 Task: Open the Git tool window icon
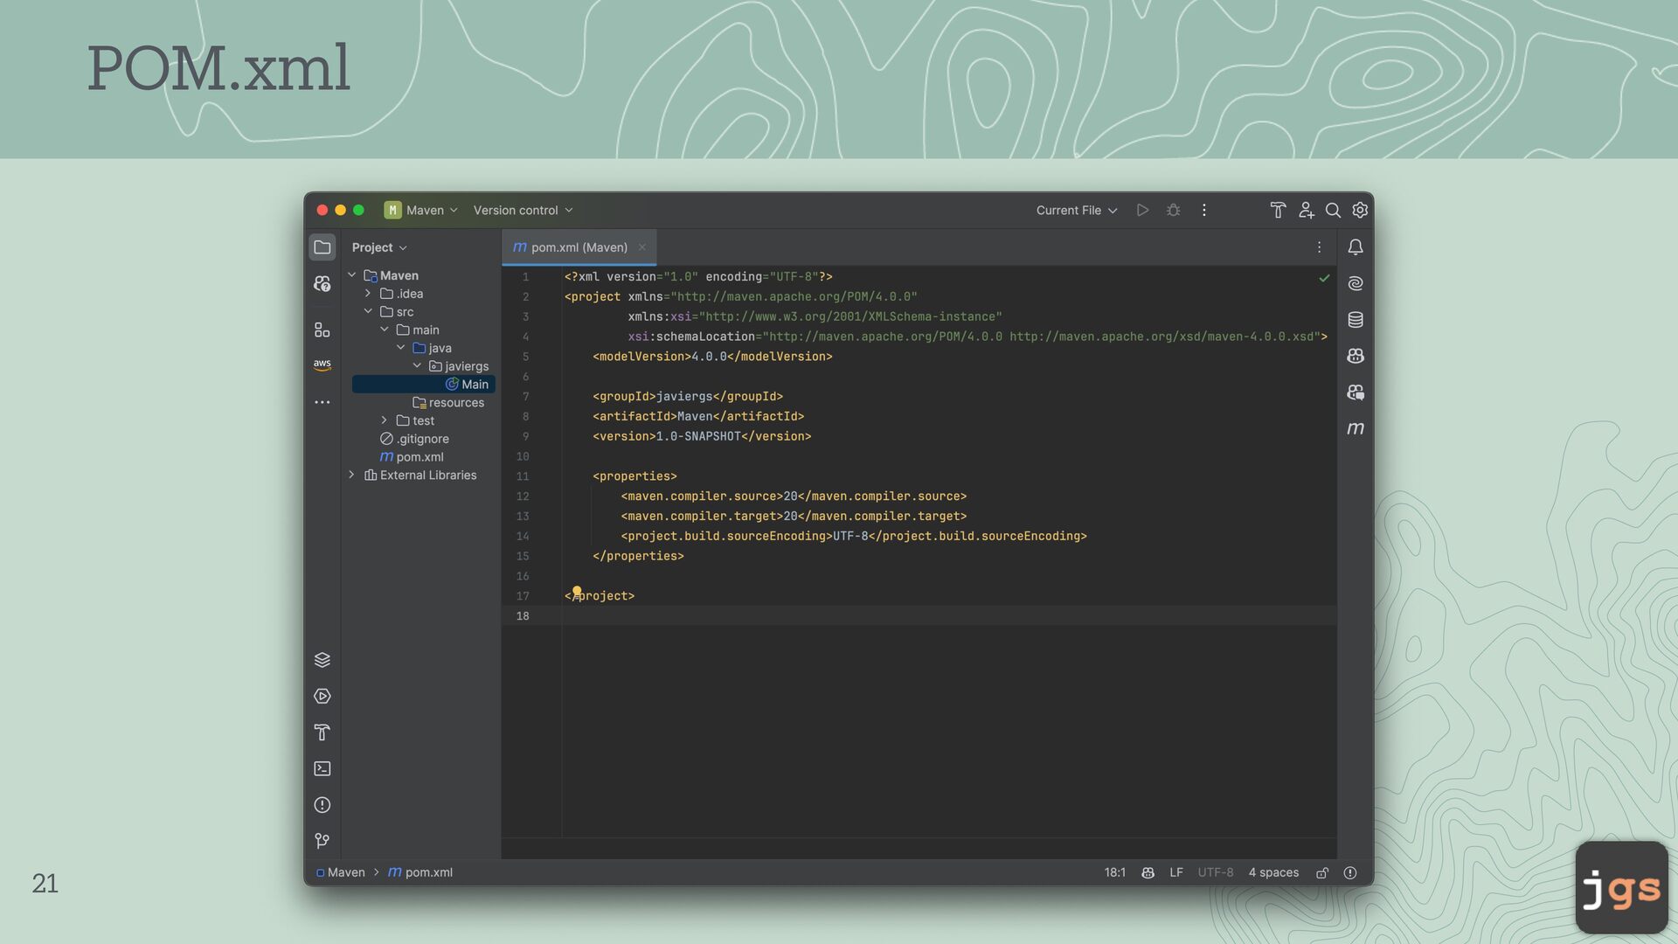(322, 841)
